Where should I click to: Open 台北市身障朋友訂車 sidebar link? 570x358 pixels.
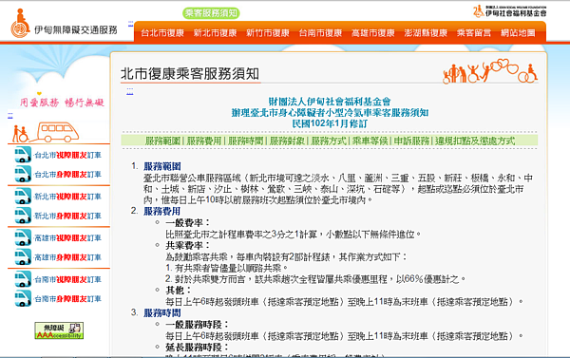coord(67,175)
